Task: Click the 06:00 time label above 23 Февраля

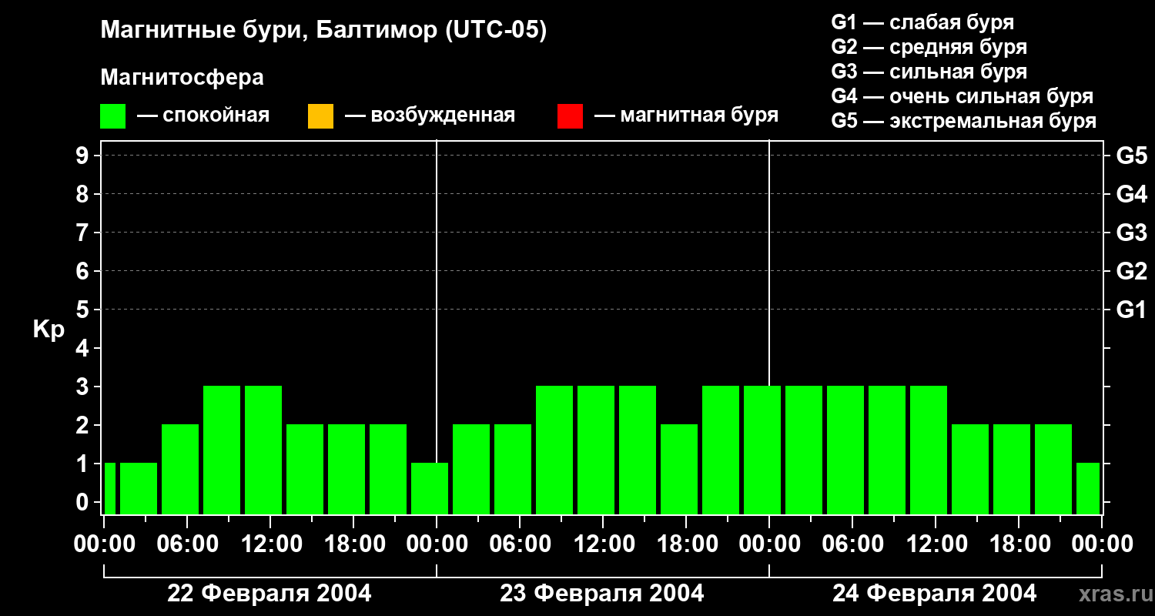Action: point(520,544)
